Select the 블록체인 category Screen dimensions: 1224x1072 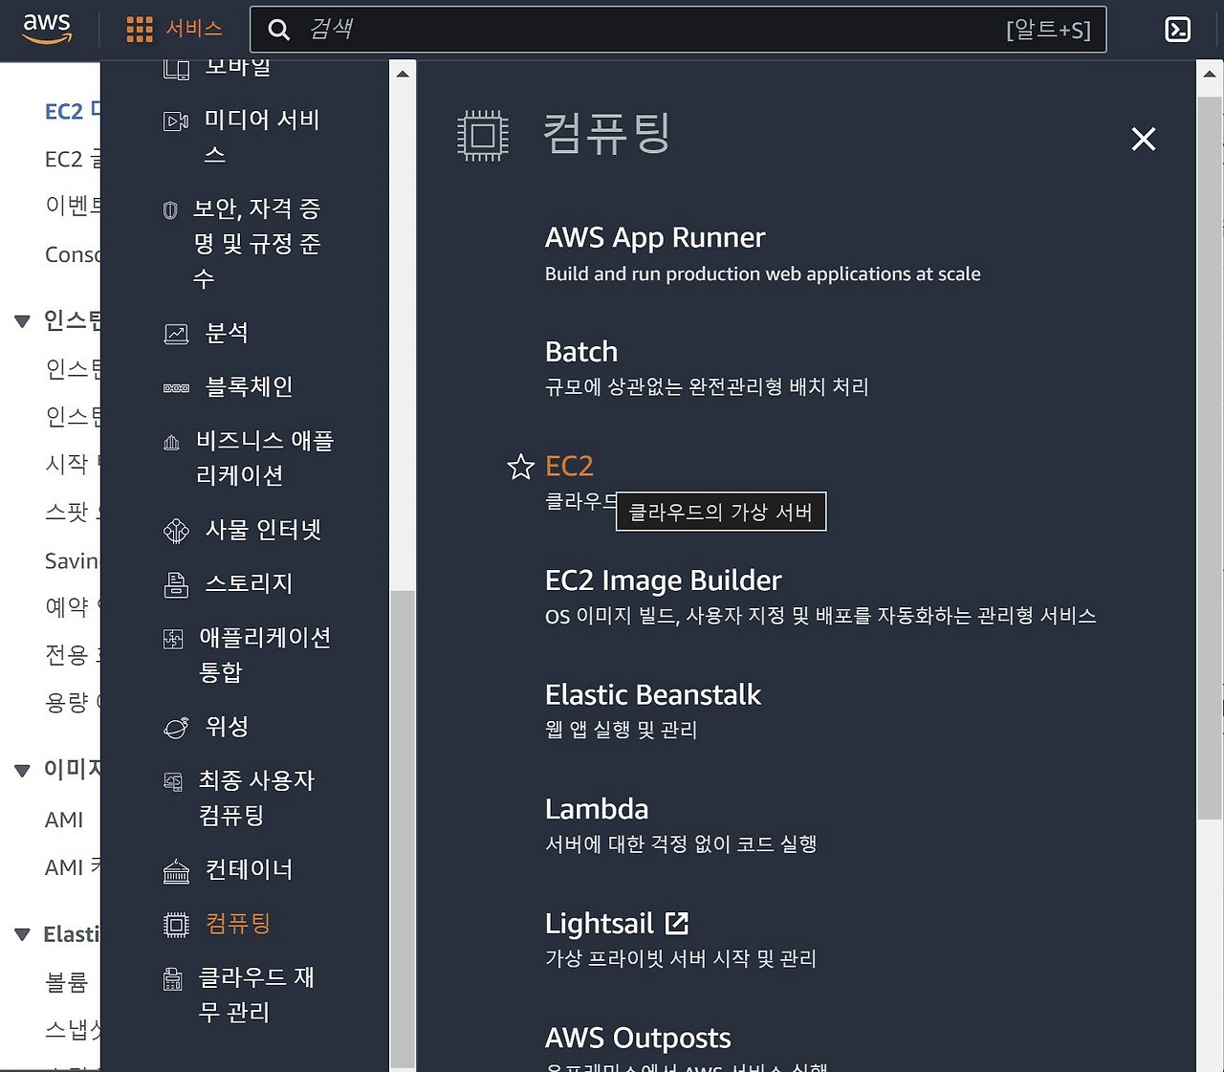tap(249, 386)
